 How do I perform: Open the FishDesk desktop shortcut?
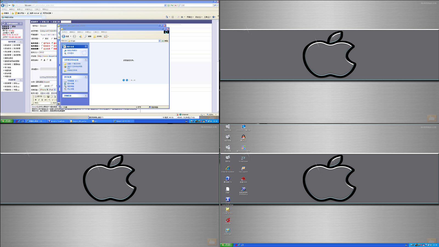[243, 191]
